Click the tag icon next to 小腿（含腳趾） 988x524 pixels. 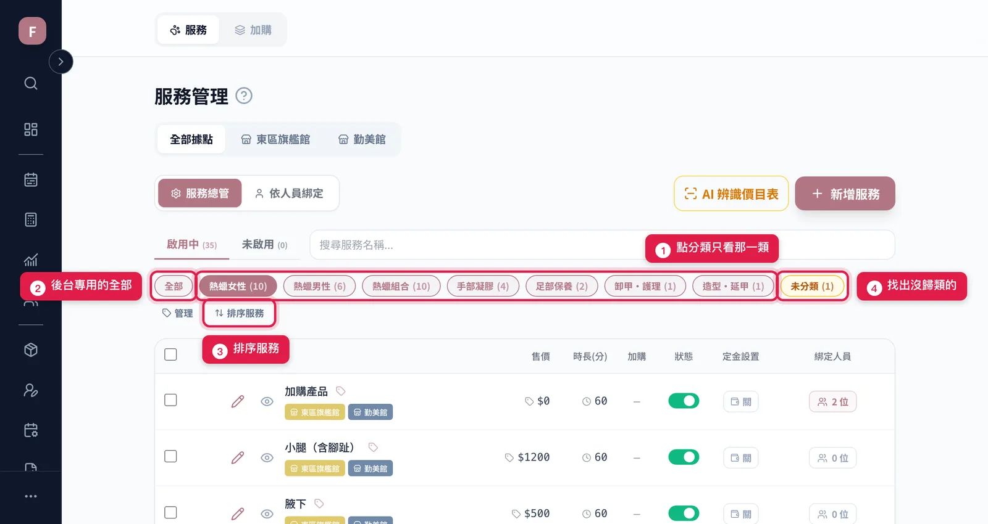[x=373, y=447]
